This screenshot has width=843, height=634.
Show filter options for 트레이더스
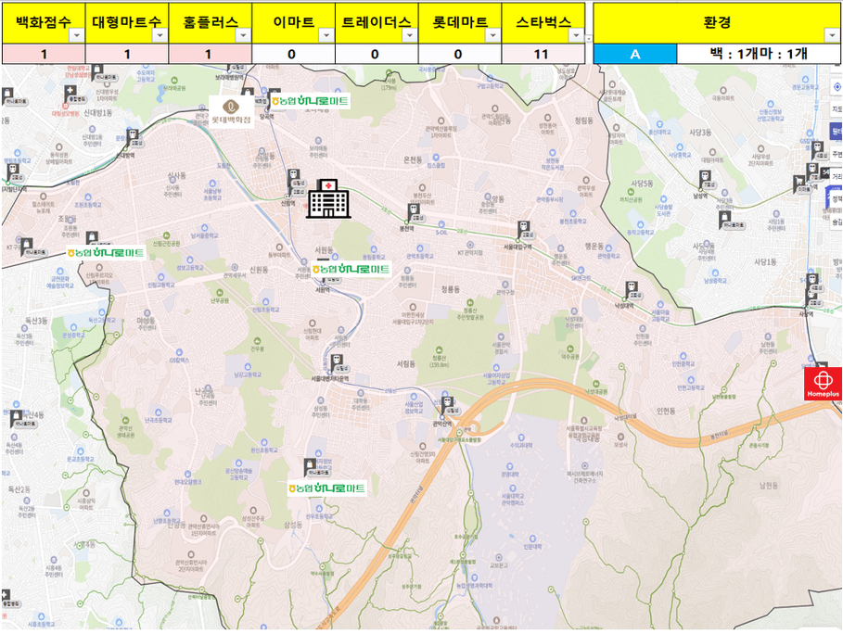[x=410, y=35]
